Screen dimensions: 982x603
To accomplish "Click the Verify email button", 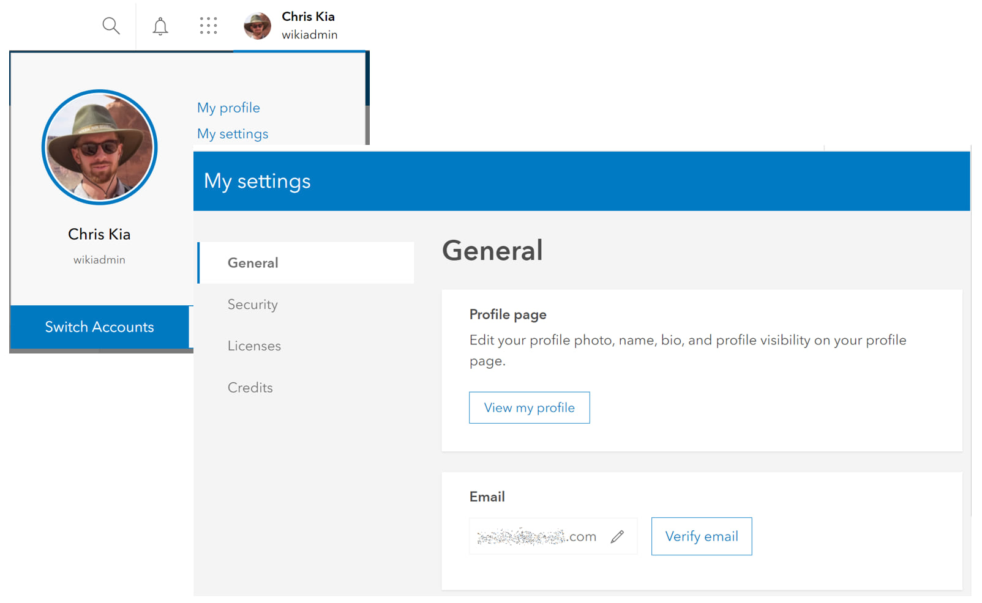I will 702,536.
